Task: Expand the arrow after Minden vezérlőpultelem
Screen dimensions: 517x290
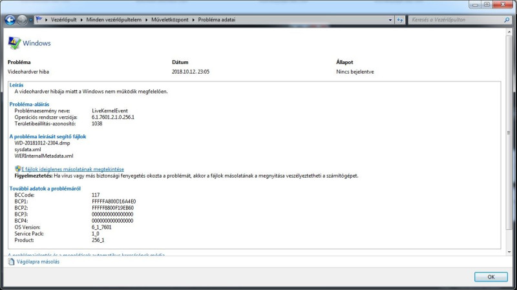Action: (147, 20)
